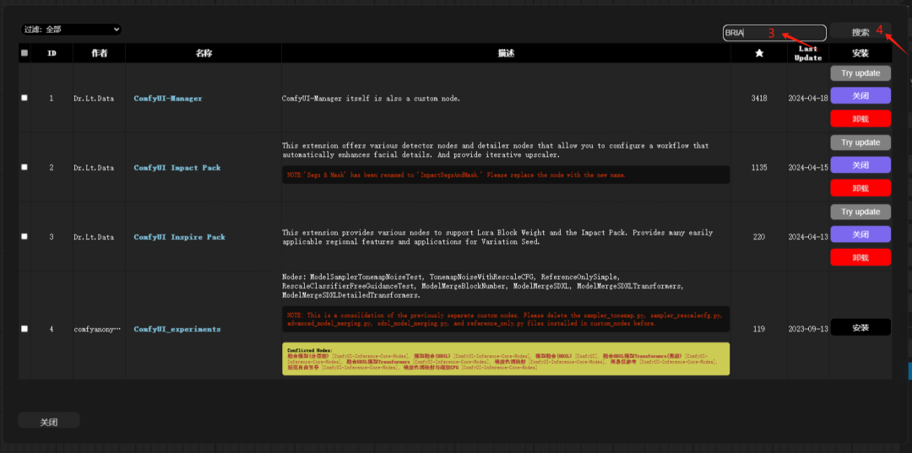Click author comfyanony… in experiments row

point(98,329)
